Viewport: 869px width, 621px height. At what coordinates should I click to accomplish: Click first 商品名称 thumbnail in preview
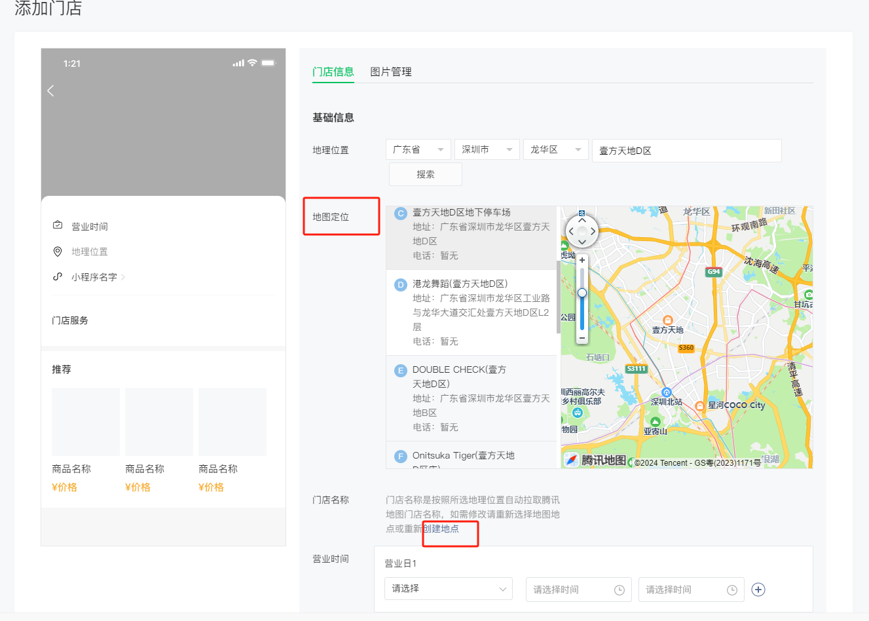click(x=86, y=422)
